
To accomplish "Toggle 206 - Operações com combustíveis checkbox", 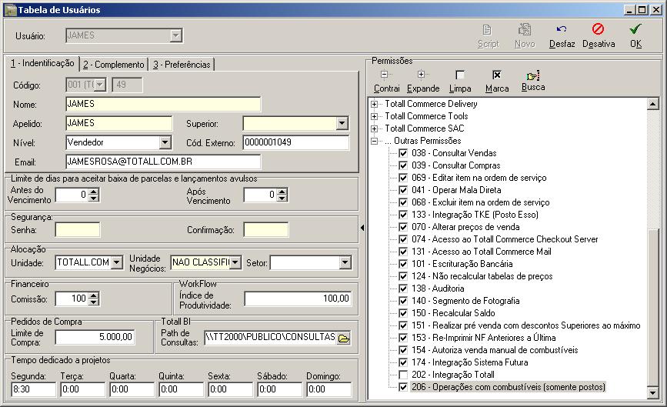I will (x=403, y=387).
